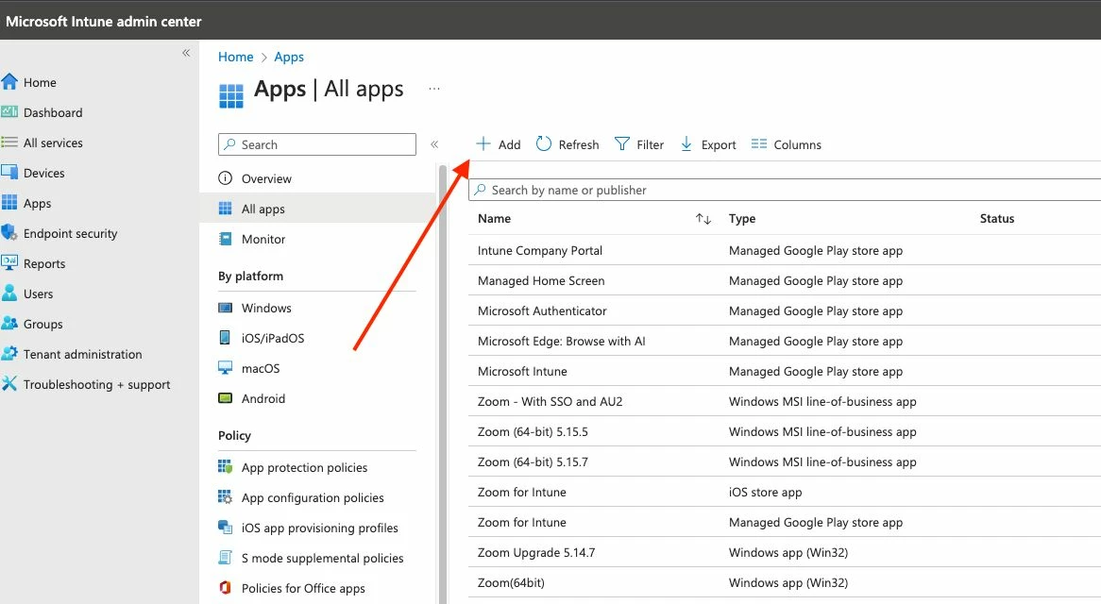The width and height of the screenshot is (1101, 604).
Task: Select All services in navigation
Action: (53, 143)
